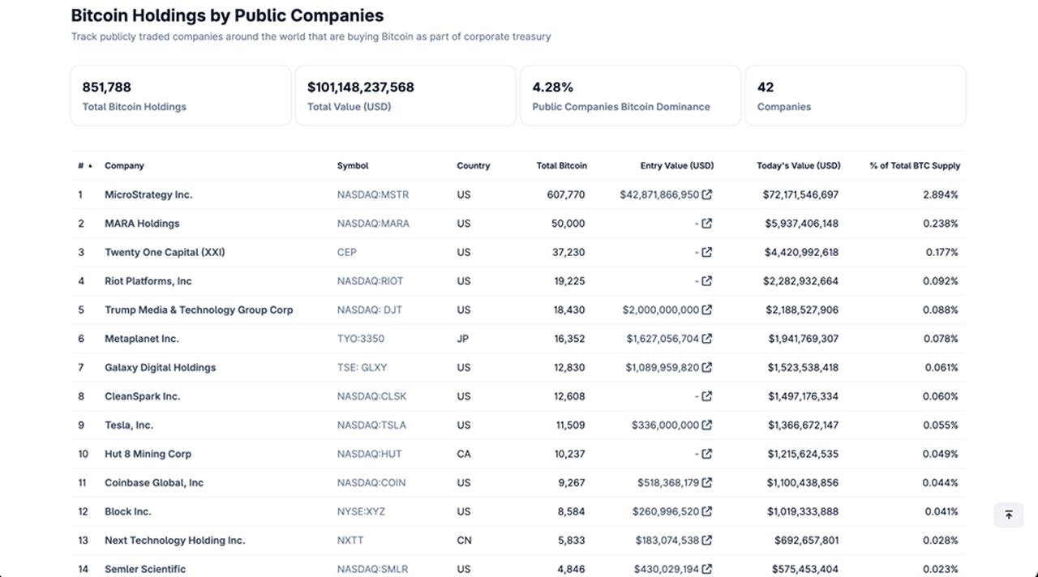The image size is (1038, 577).
Task: Open external link icon in Block Inc. row
Action: (x=707, y=511)
